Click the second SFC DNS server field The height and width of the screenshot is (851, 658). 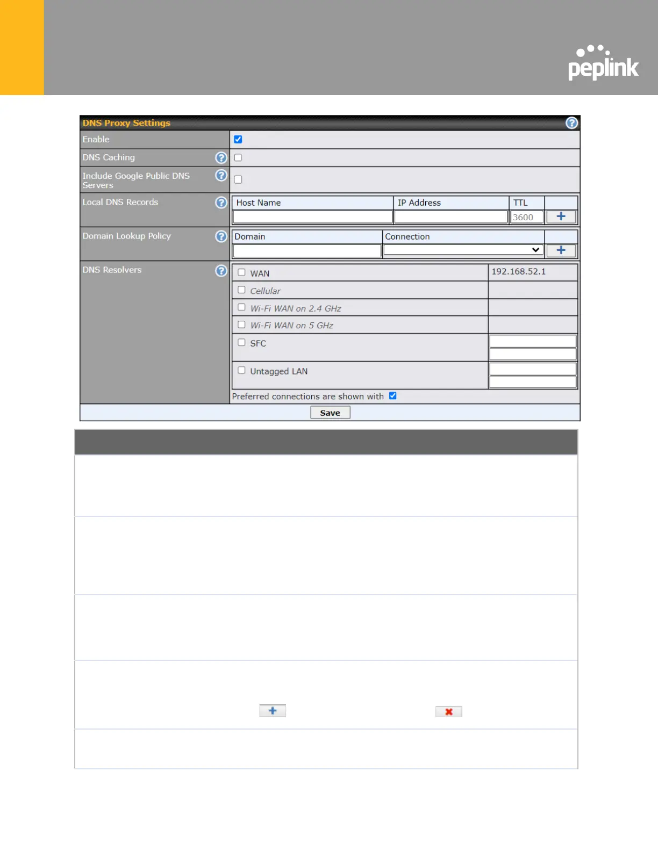tap(533, 354)
